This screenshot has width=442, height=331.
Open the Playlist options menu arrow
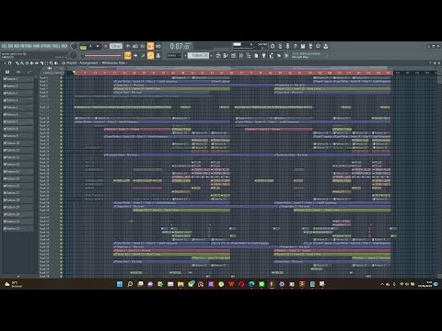tap(5, 63)
